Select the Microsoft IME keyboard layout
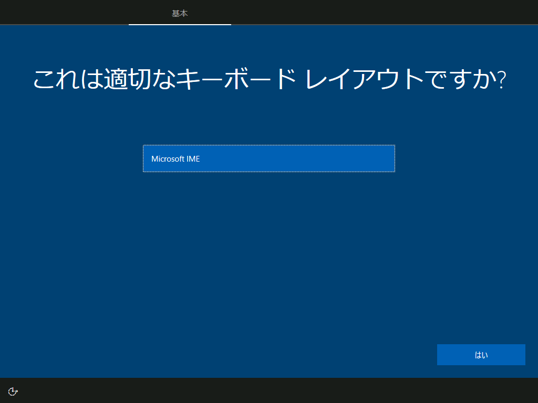This screenshot has height=403, width=538. click(x=268, y=158)
